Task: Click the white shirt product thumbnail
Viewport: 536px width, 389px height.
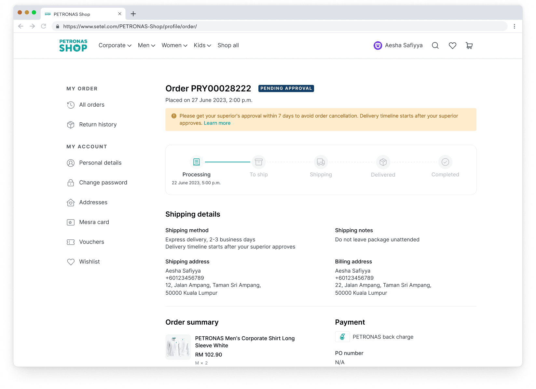Action: [x=178, y=347]
